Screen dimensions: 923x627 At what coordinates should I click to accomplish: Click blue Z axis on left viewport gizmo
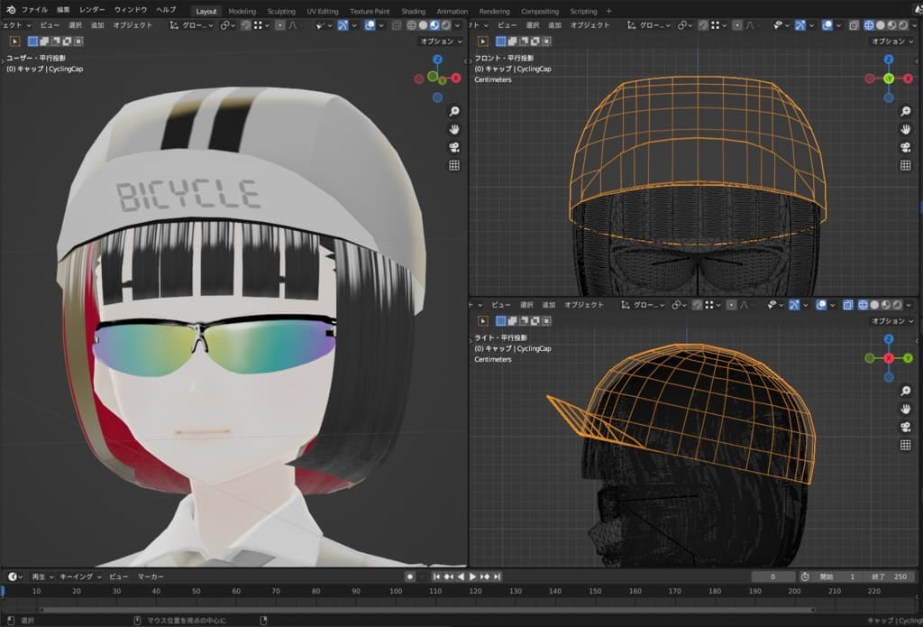click(437, 60)
